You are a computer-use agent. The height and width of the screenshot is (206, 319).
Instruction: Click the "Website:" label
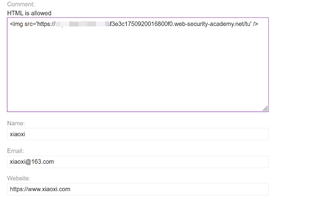click(19, 178)
